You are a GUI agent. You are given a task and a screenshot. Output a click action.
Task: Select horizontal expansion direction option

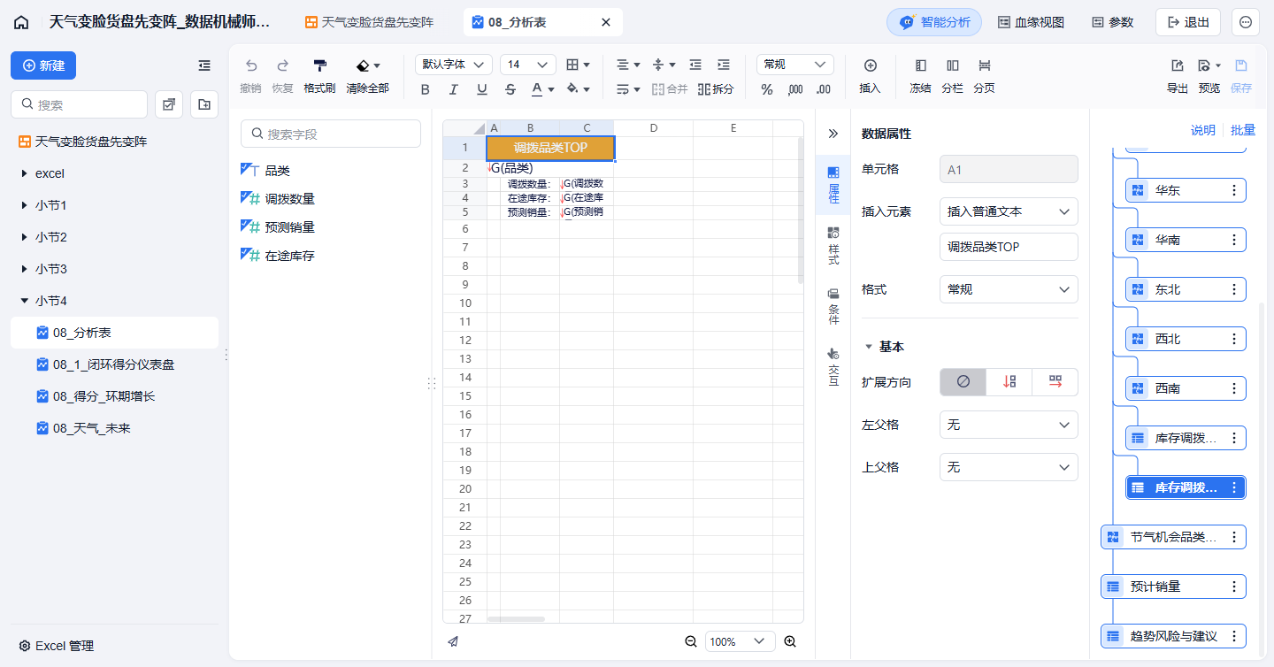pyautogui.click(x=1055, y=382)
